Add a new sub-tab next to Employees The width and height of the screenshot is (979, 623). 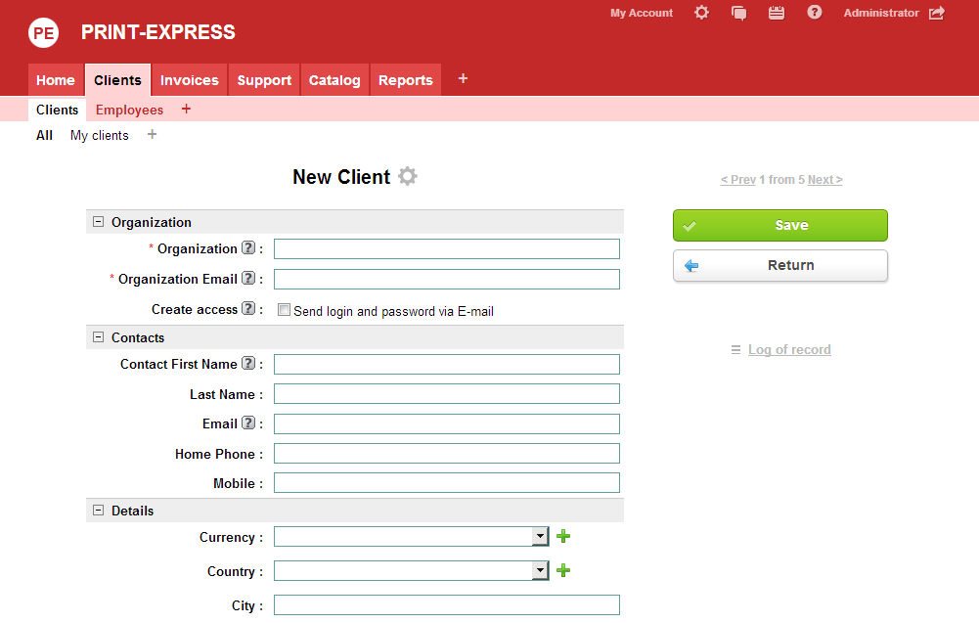coord(186,110)
